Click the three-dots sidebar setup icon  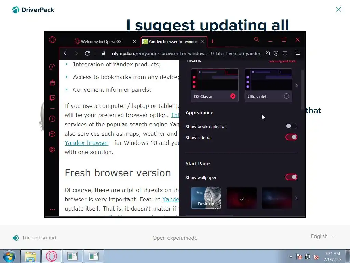52,210
